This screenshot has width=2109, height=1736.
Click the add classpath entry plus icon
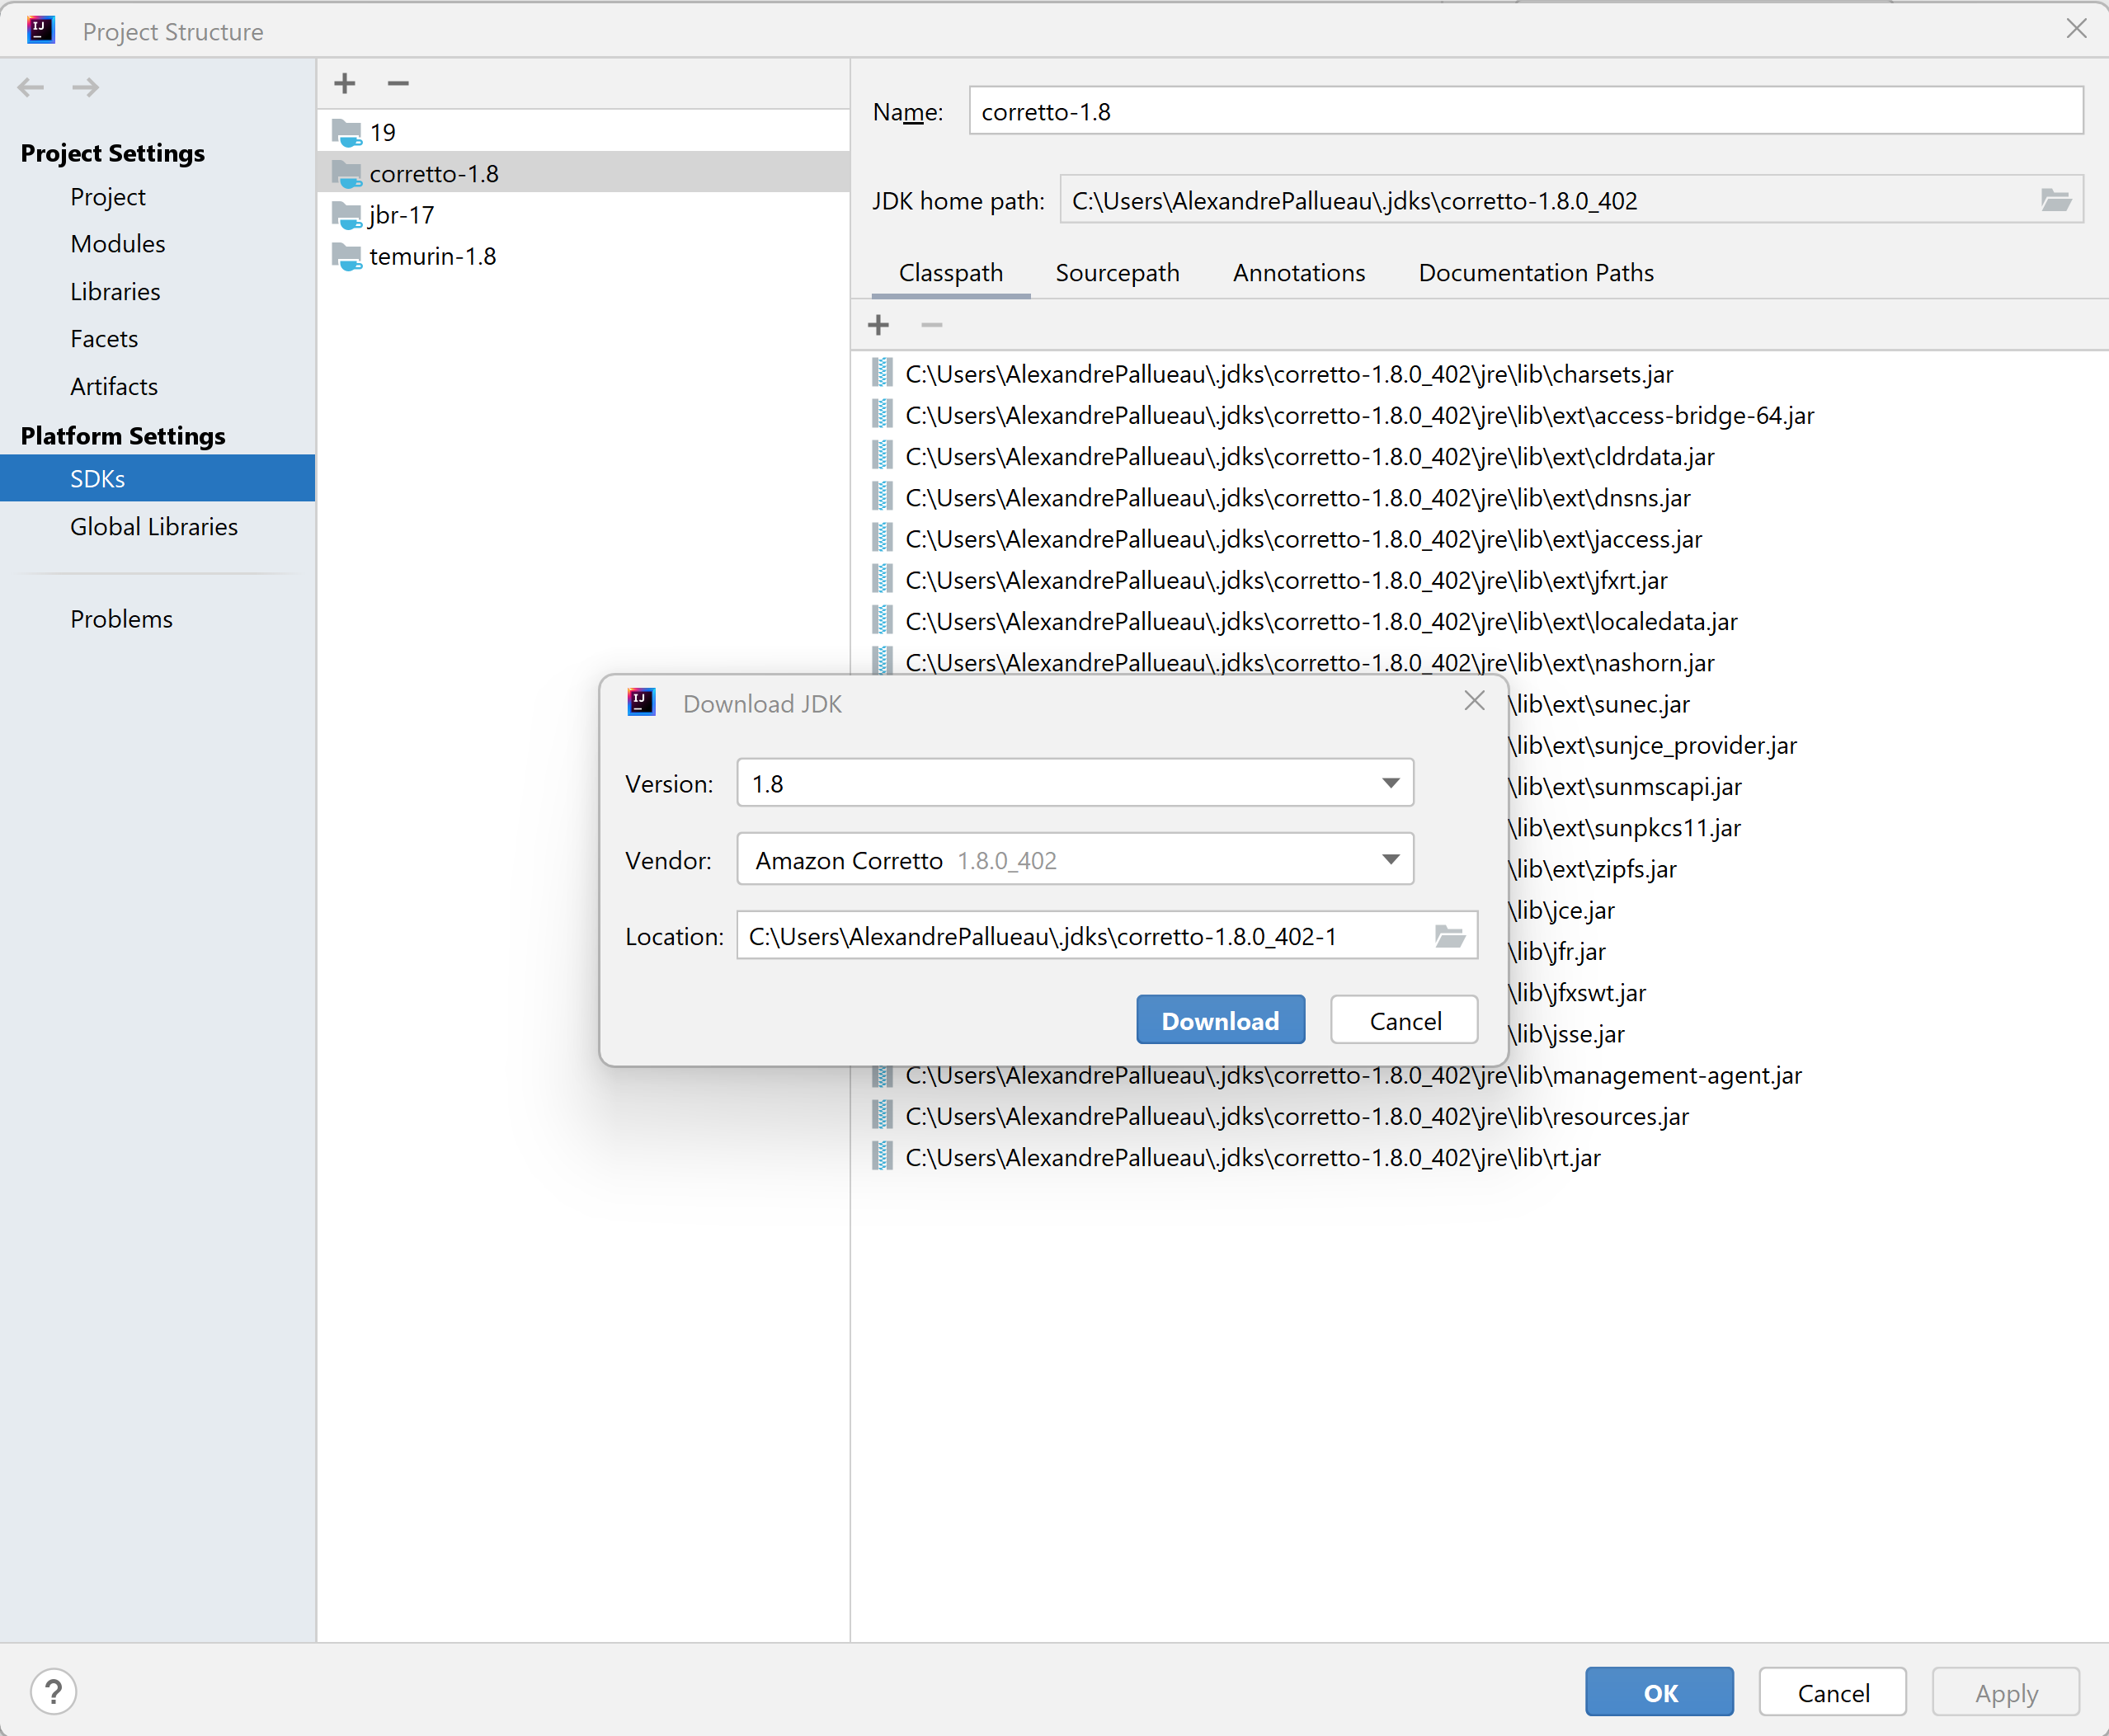coord(878,325)
